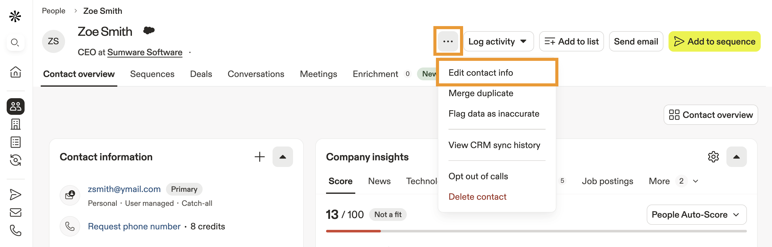This screenshot has width=772, height=247.
Task: Open the Workflows icon in the sidebar
Action: coord(15,160)
